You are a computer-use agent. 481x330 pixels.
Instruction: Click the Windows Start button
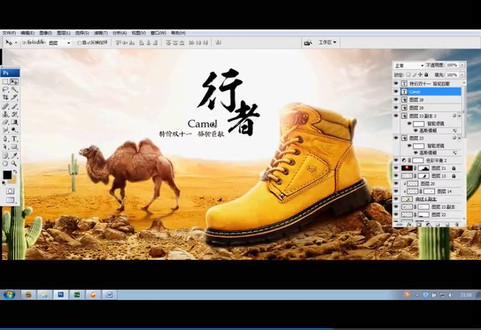tap(10, 295)
